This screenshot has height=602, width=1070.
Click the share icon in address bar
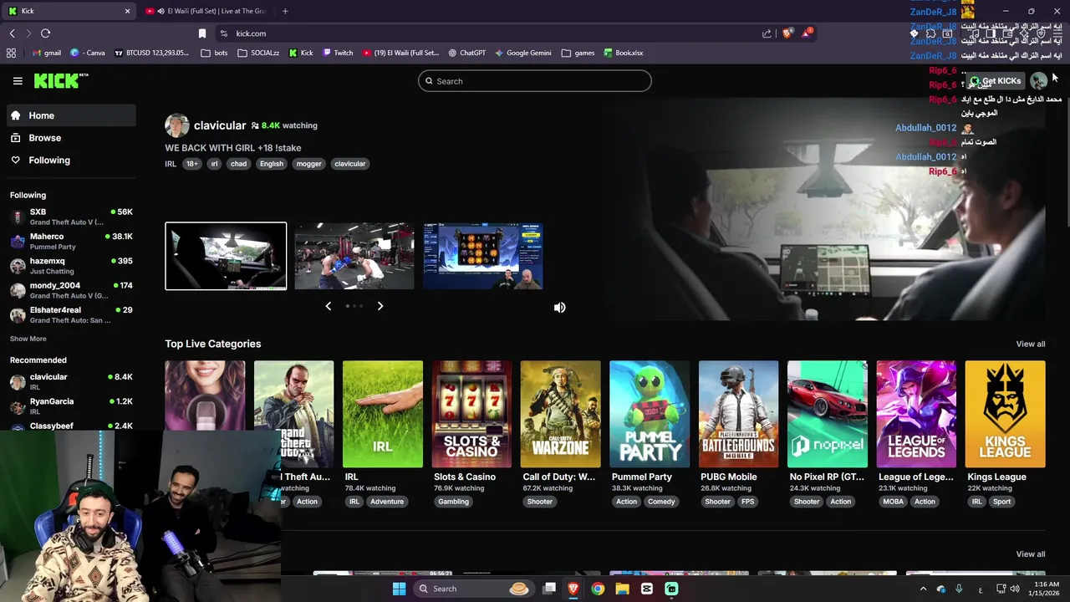[767, 33]
